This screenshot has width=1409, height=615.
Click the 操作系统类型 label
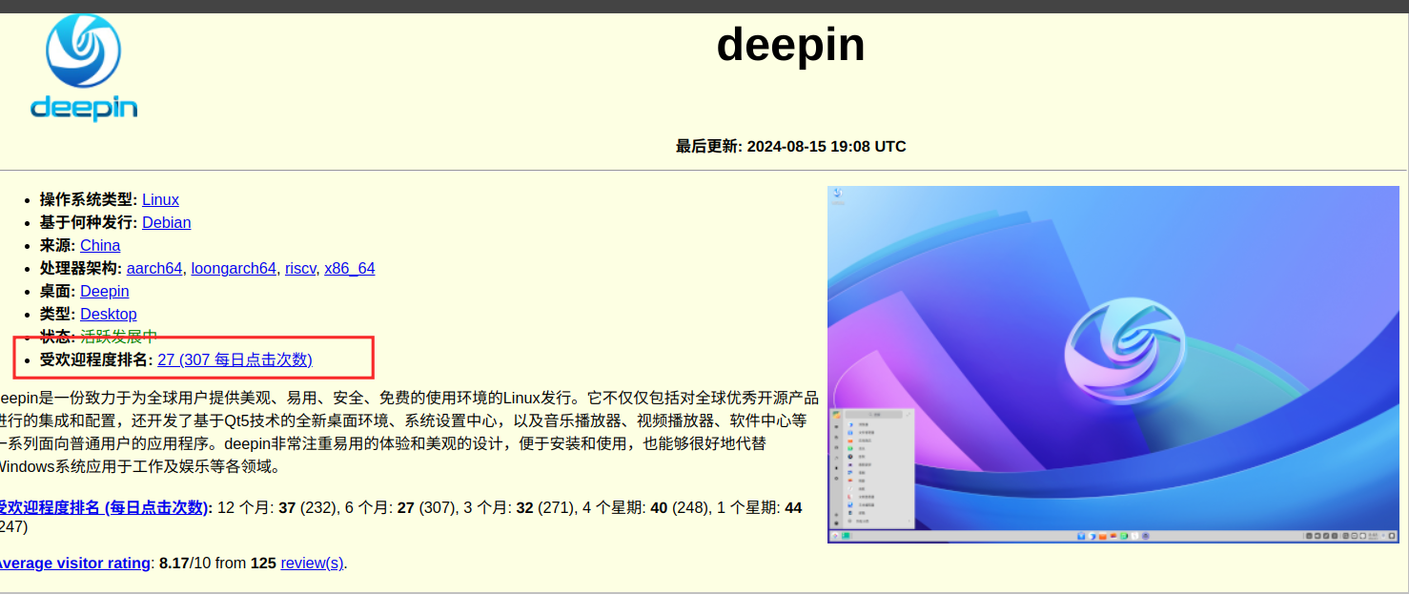tap(89, 199)
